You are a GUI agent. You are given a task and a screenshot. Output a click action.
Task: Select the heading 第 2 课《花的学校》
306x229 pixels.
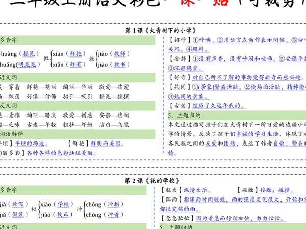tap(152, 181)
